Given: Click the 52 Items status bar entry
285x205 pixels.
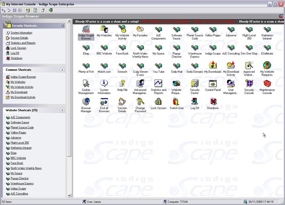Looking at the screenshot, I should coord(7,202).
